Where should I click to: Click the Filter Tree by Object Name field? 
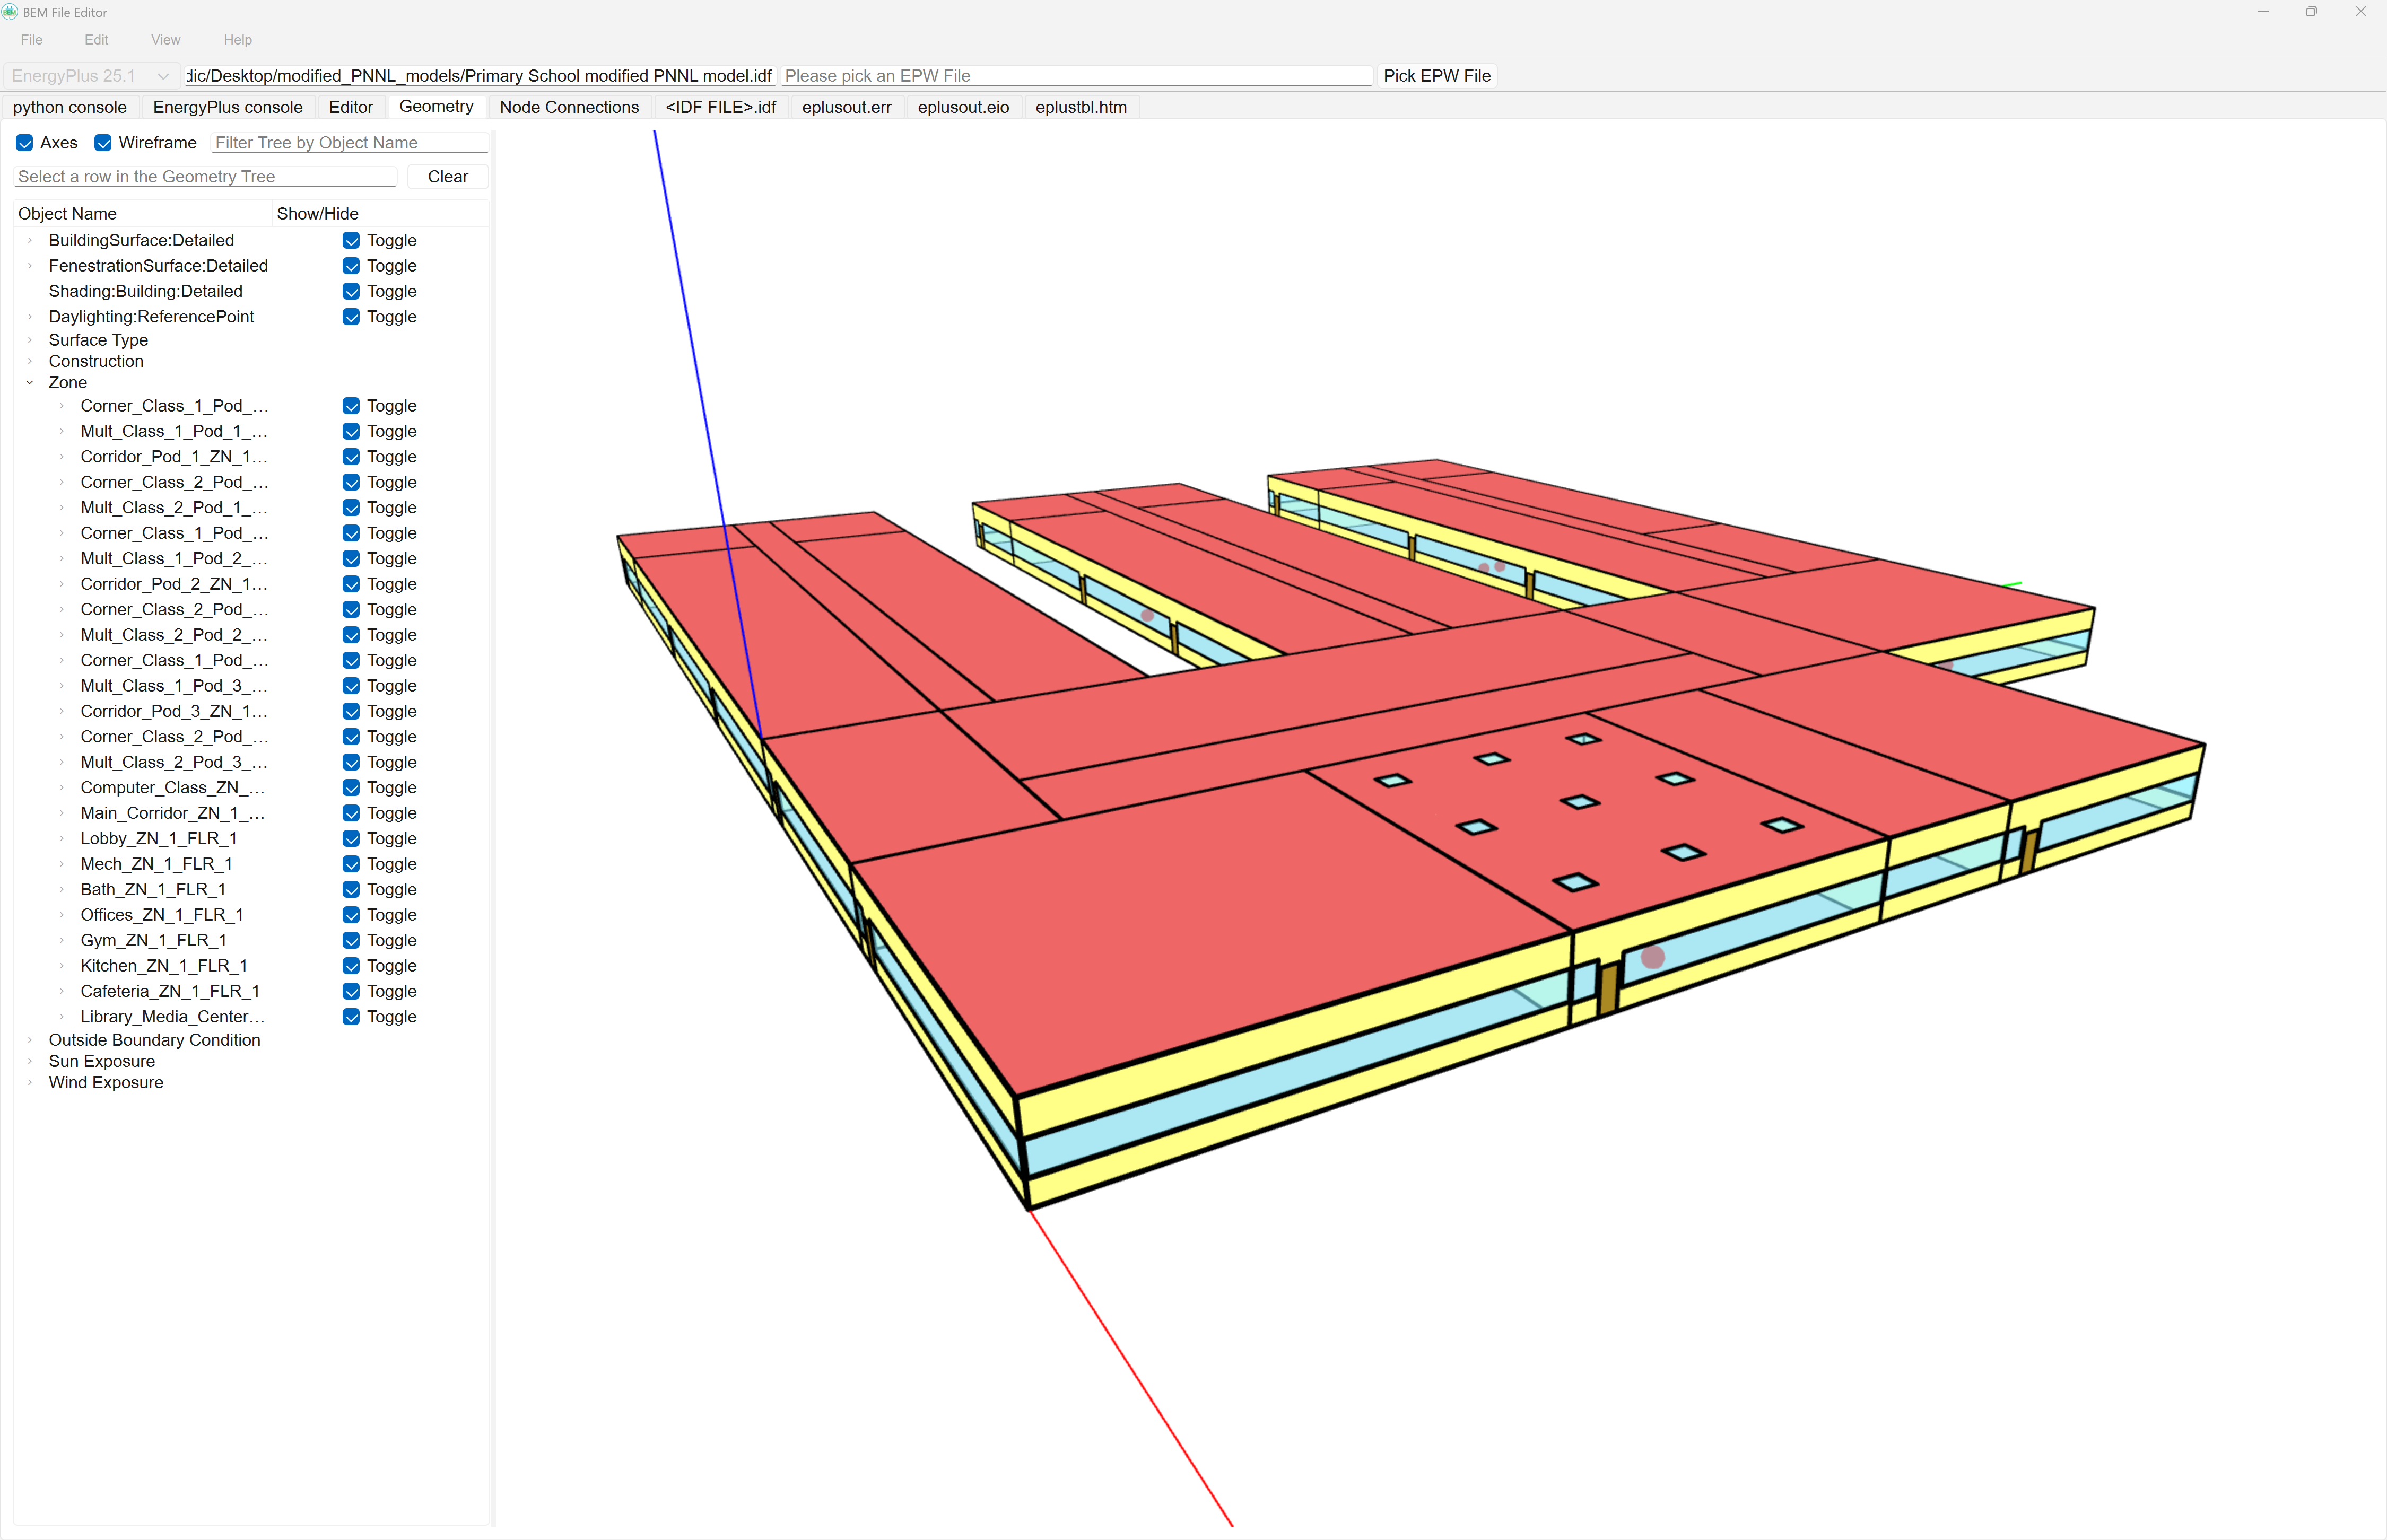click(x=350, y=143)
